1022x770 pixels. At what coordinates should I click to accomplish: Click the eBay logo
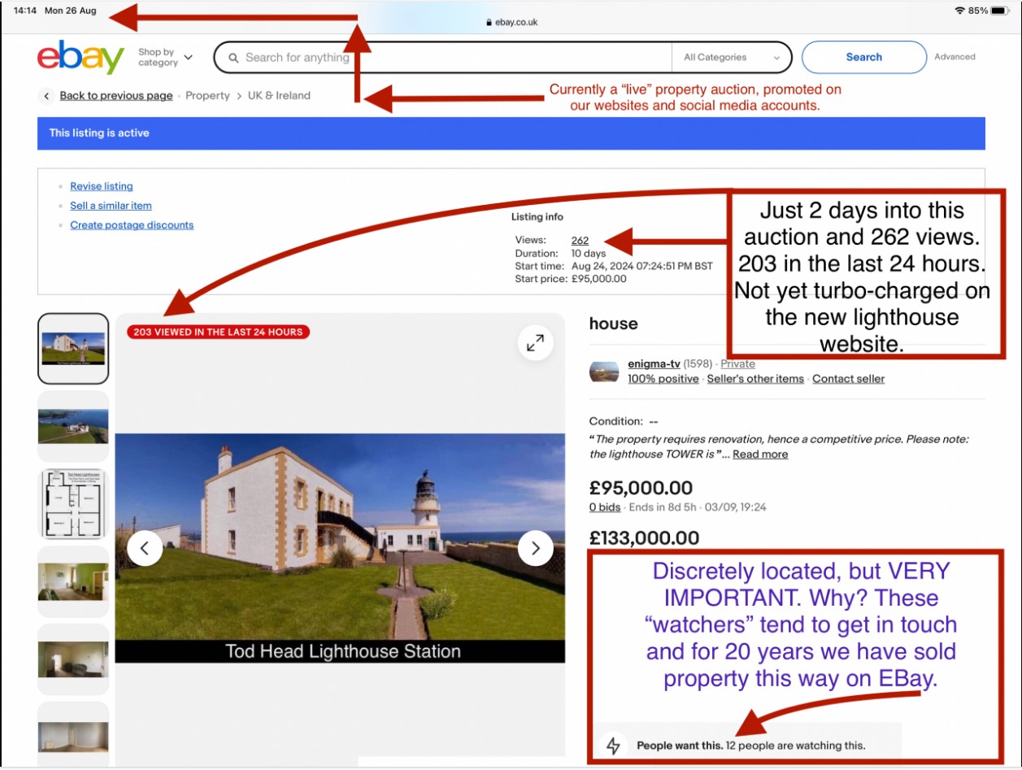[x=80, y=58]
